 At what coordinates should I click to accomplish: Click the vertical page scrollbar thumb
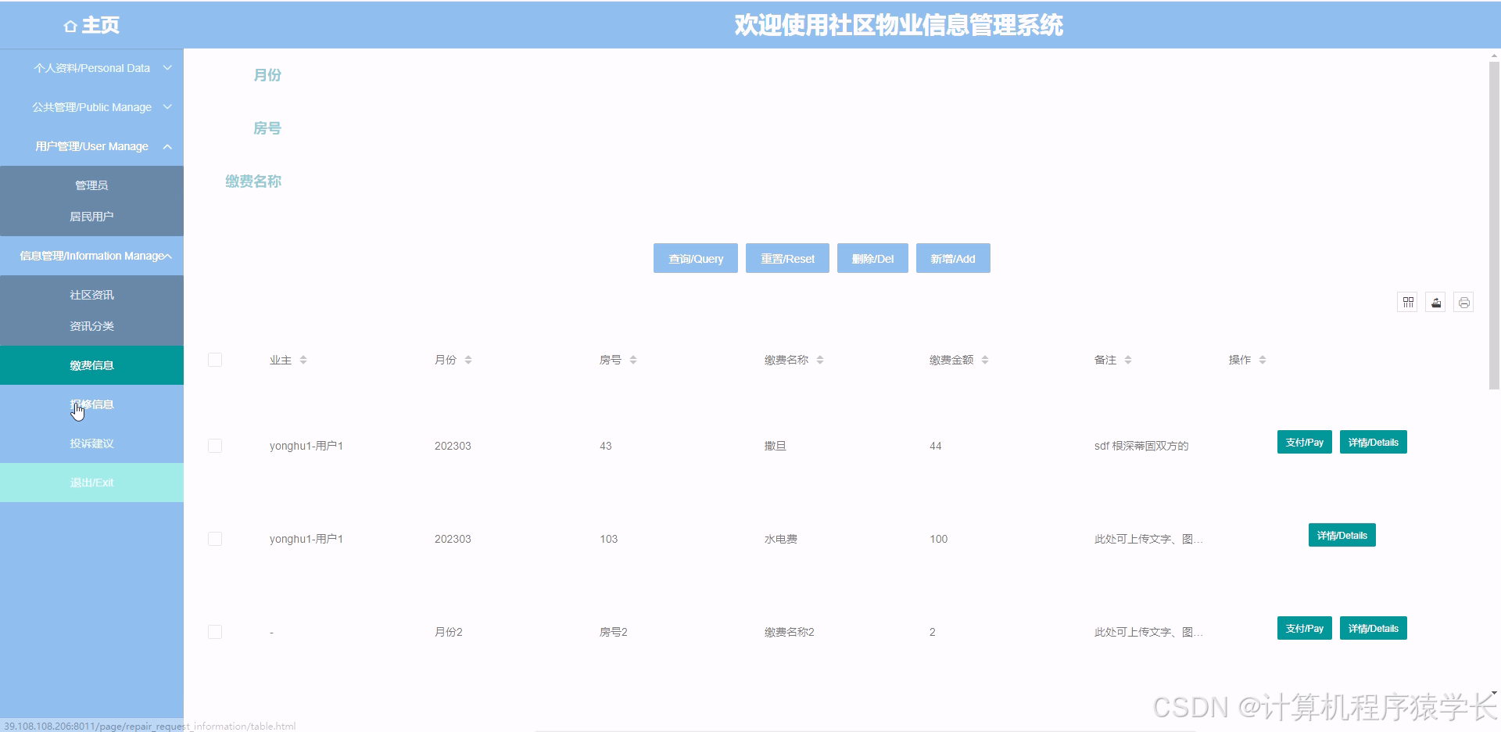[1494, 225]
